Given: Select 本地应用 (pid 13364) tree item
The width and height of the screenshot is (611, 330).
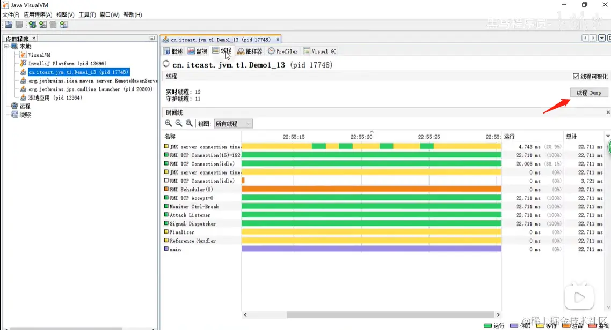Looking at the screenshot, I should point(55,97).
